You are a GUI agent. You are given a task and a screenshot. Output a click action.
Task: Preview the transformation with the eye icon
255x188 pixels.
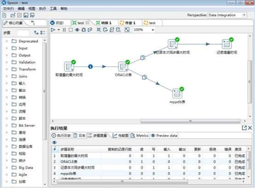[77, 30]
